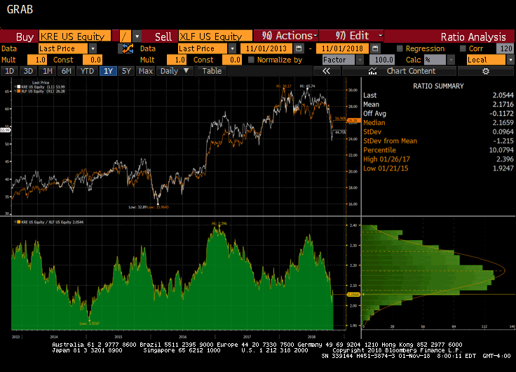Open the end date calendar icon

tap(375, 48)
